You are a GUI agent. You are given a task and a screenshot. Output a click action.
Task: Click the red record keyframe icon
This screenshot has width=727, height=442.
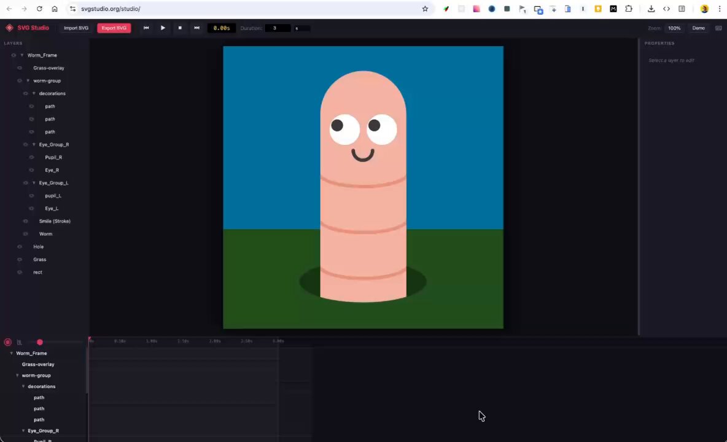8,342
